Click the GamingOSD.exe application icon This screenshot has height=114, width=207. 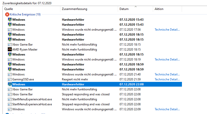(10, 79)
